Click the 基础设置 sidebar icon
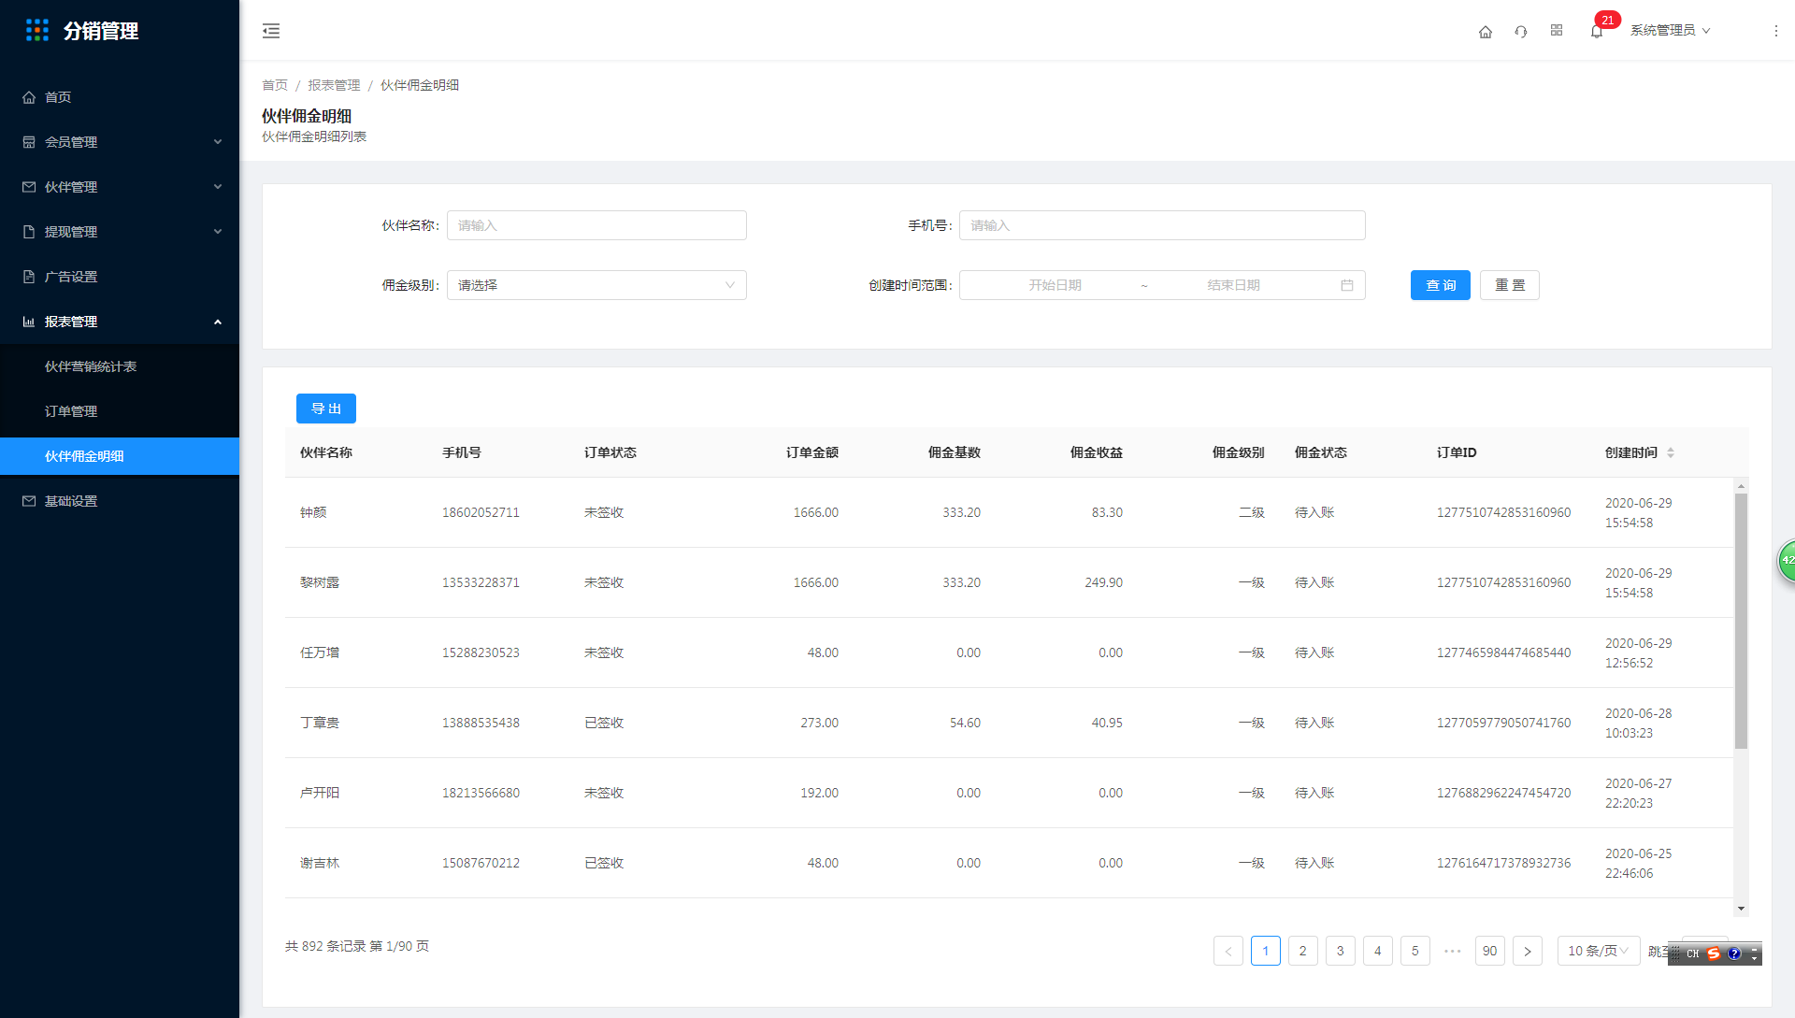 (29, 501)
